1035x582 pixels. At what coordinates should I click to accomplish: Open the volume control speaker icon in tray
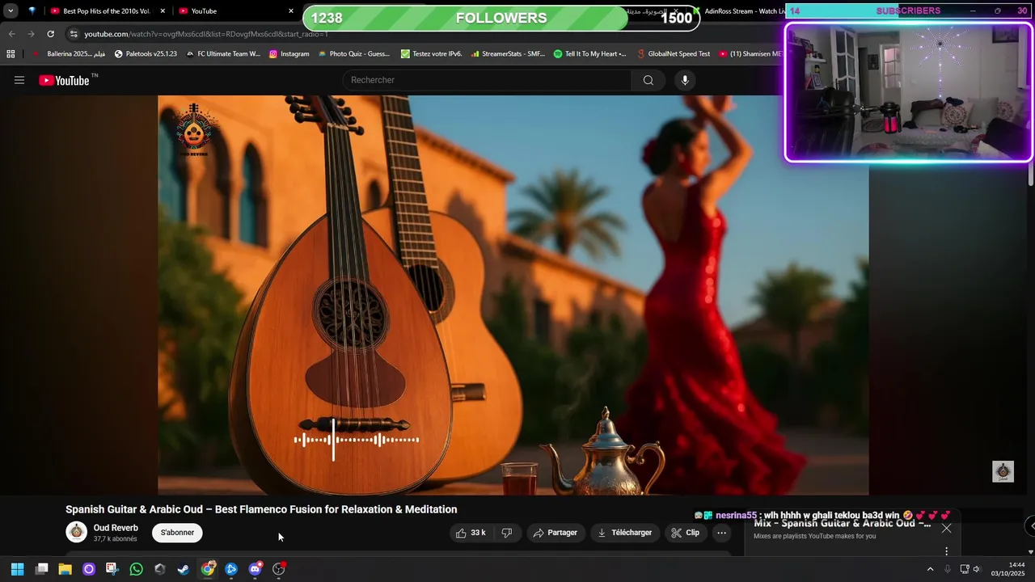pyautogui.click(x=977, y=569)
